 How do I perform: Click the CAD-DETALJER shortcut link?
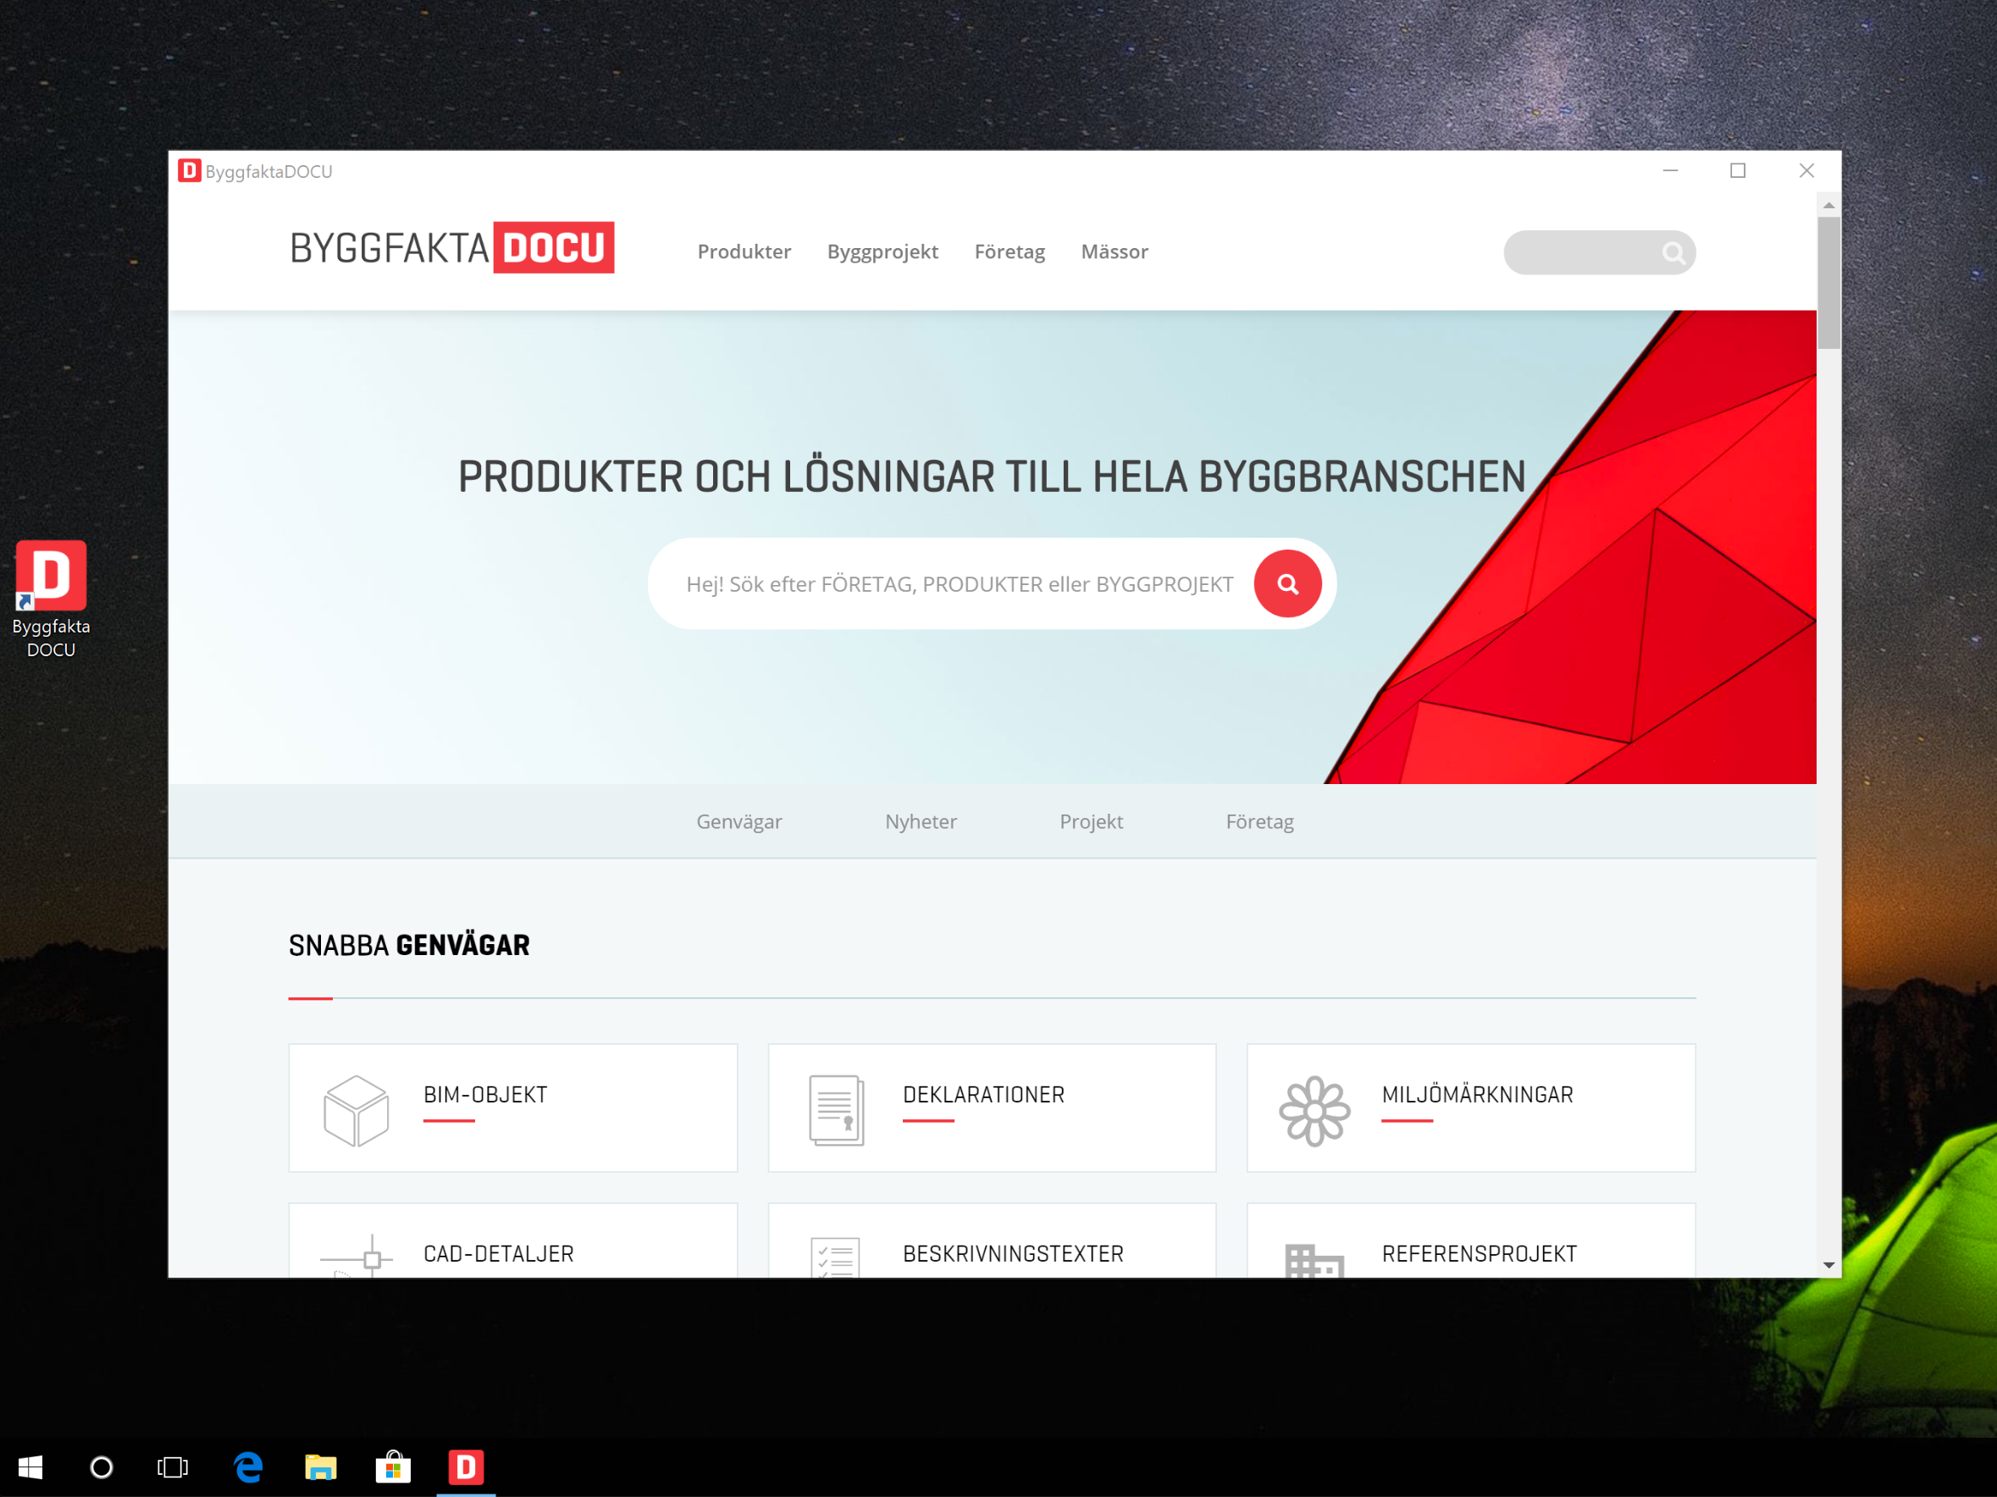pyautogui.click(x=498, y=1253)
